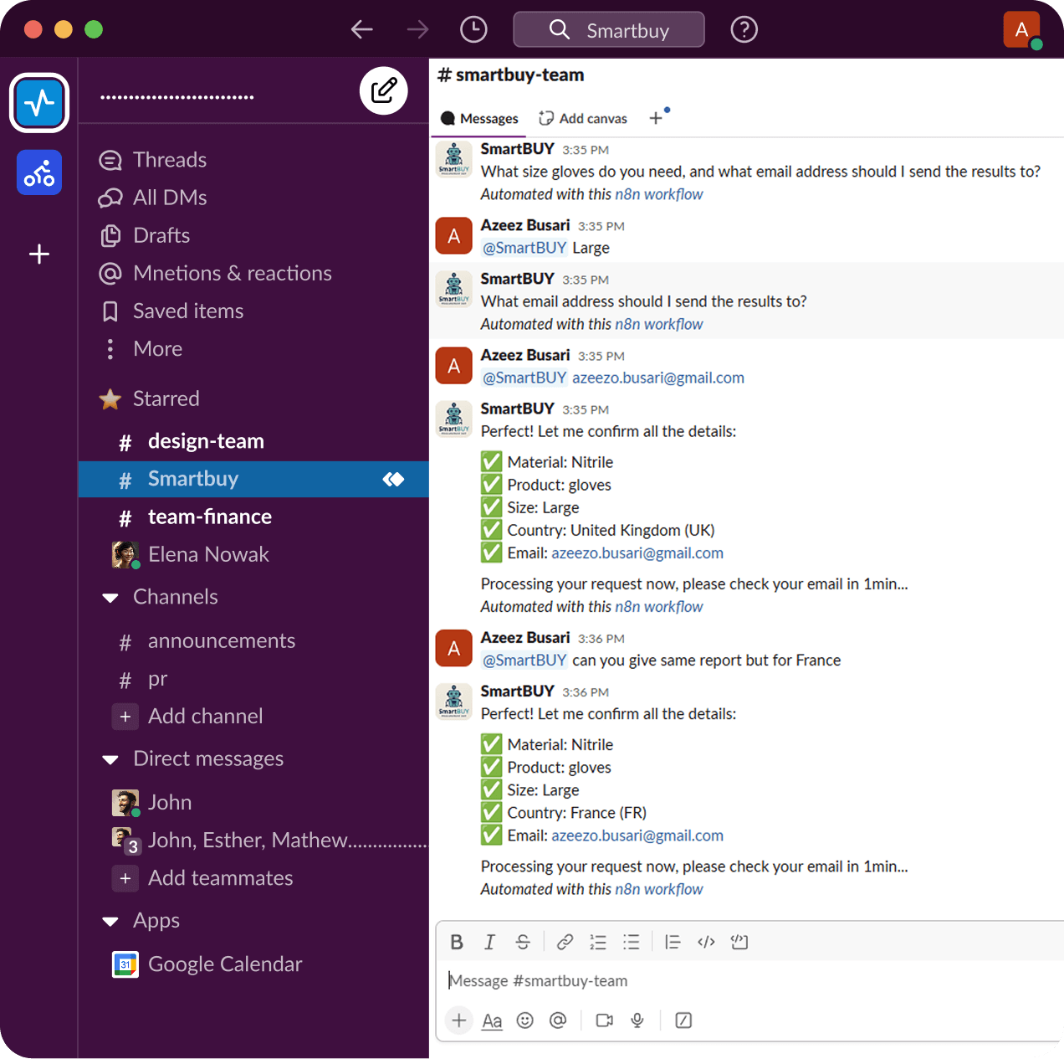Collapse the Apps section
The height and width of the screenshot is (1059, 1064).
pyautogui.click(x=110, y=922)
